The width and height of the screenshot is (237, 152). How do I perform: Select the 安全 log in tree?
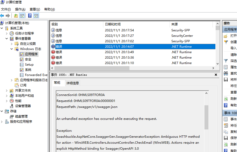(28, 59)
